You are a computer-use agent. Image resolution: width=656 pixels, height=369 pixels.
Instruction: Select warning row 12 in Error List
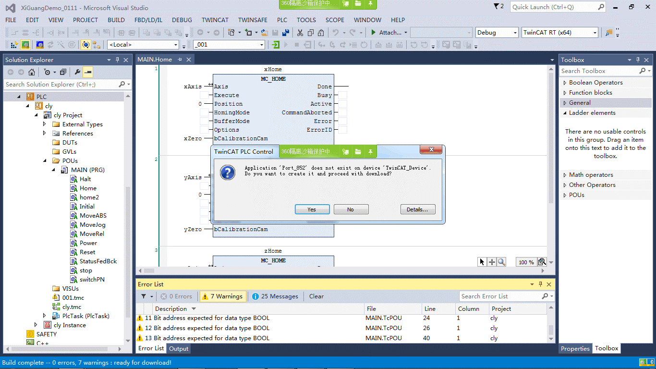pos(341,328)
